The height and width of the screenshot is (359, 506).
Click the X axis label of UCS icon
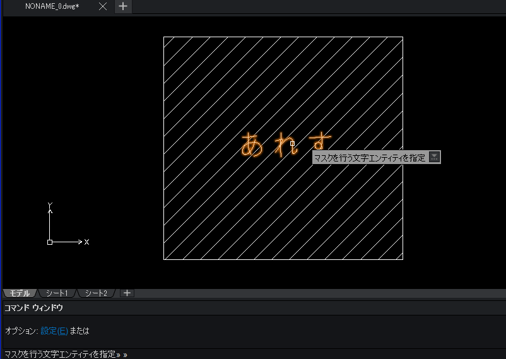pyautogui.click(x=86, y=242)
